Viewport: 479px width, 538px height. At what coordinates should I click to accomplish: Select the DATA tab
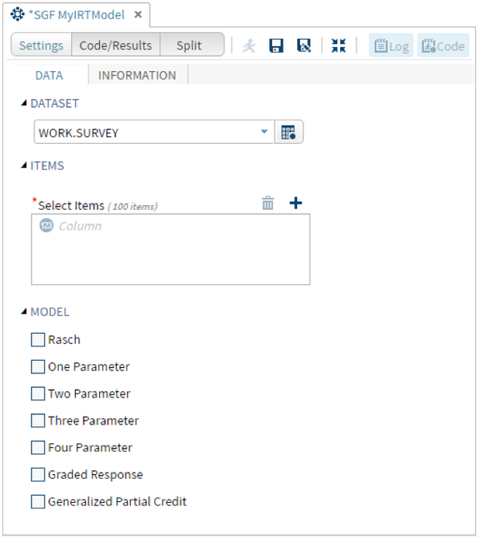coord(49,76)
